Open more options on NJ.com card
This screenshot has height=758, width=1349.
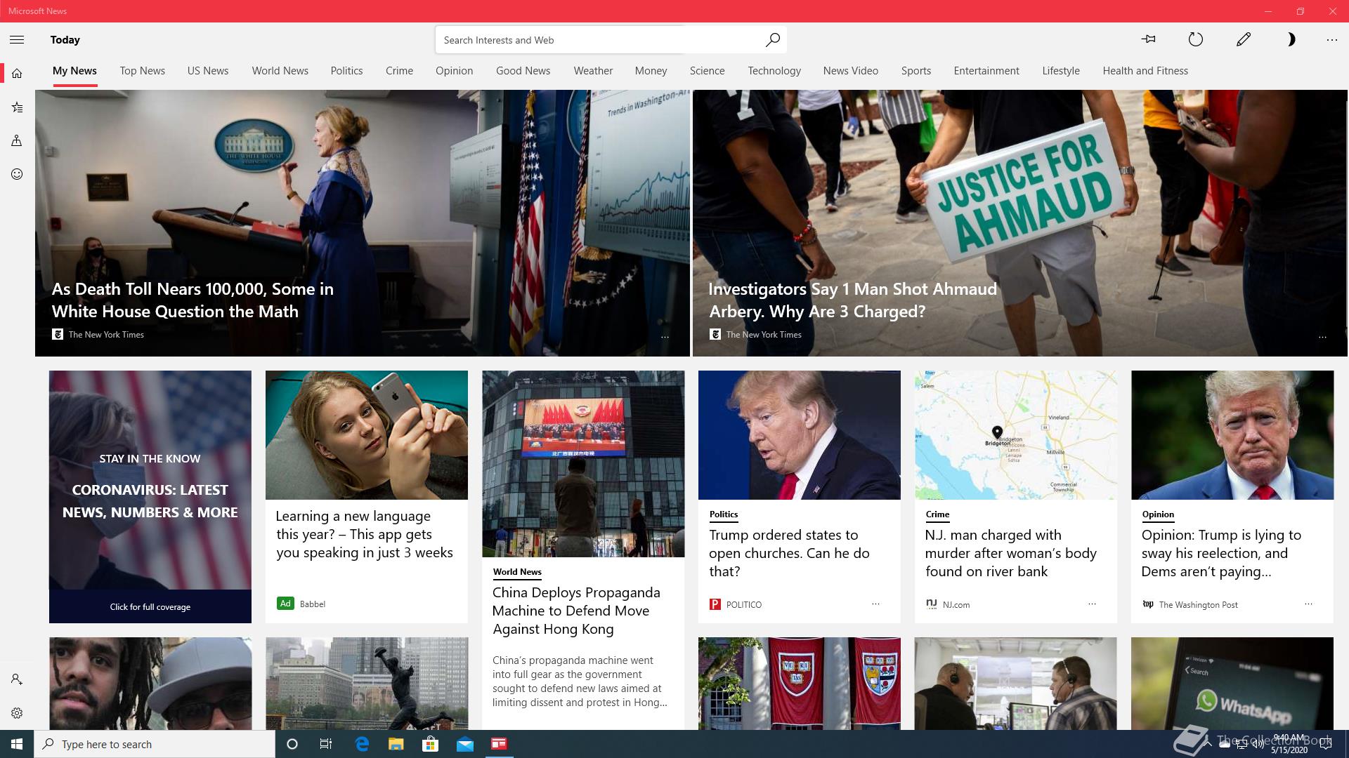[x=1092, y=604]
